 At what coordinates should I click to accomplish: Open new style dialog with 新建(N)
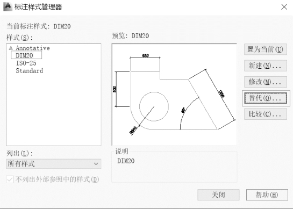coord(266,66)
